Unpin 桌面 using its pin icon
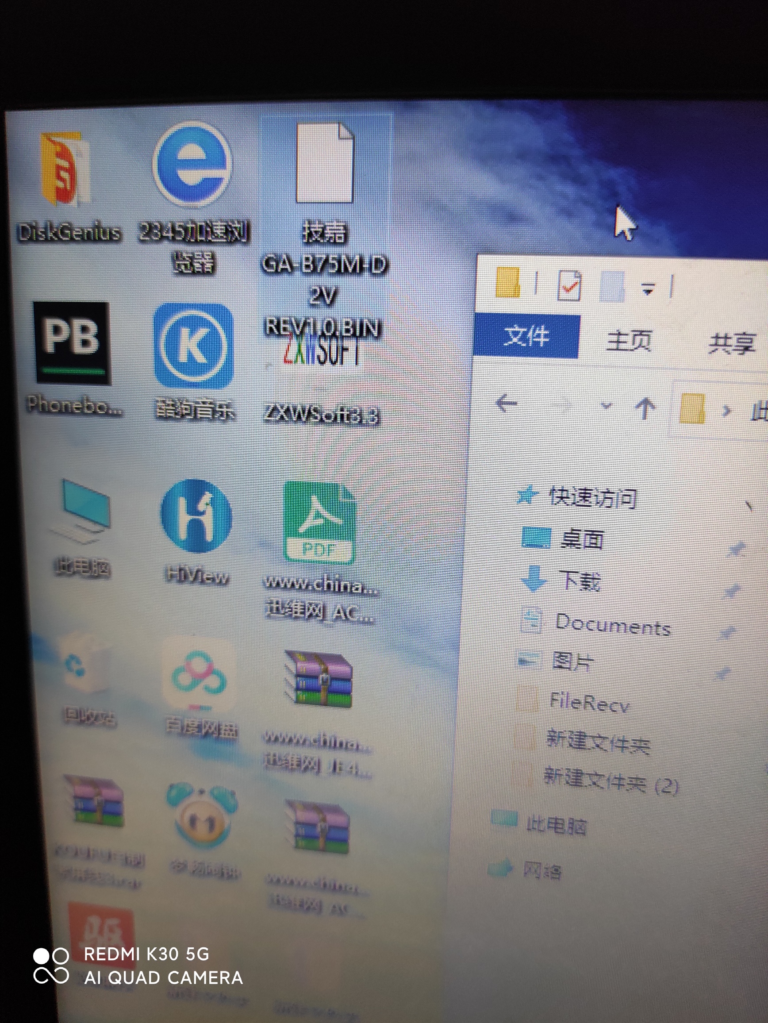Viewport: 768px width, 1023px height. tap(736, 550)
